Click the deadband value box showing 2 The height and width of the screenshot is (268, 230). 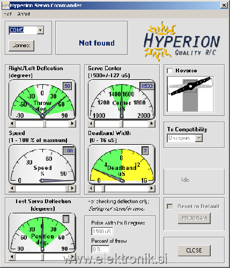[x=145, y=151]
